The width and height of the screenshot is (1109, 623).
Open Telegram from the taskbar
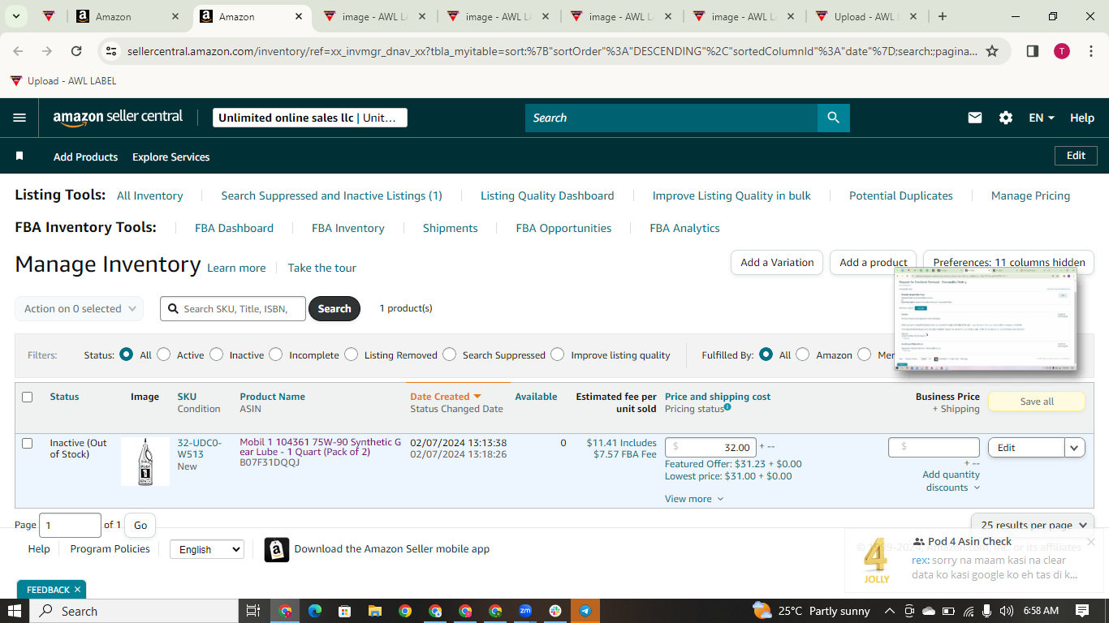[585, 611]
